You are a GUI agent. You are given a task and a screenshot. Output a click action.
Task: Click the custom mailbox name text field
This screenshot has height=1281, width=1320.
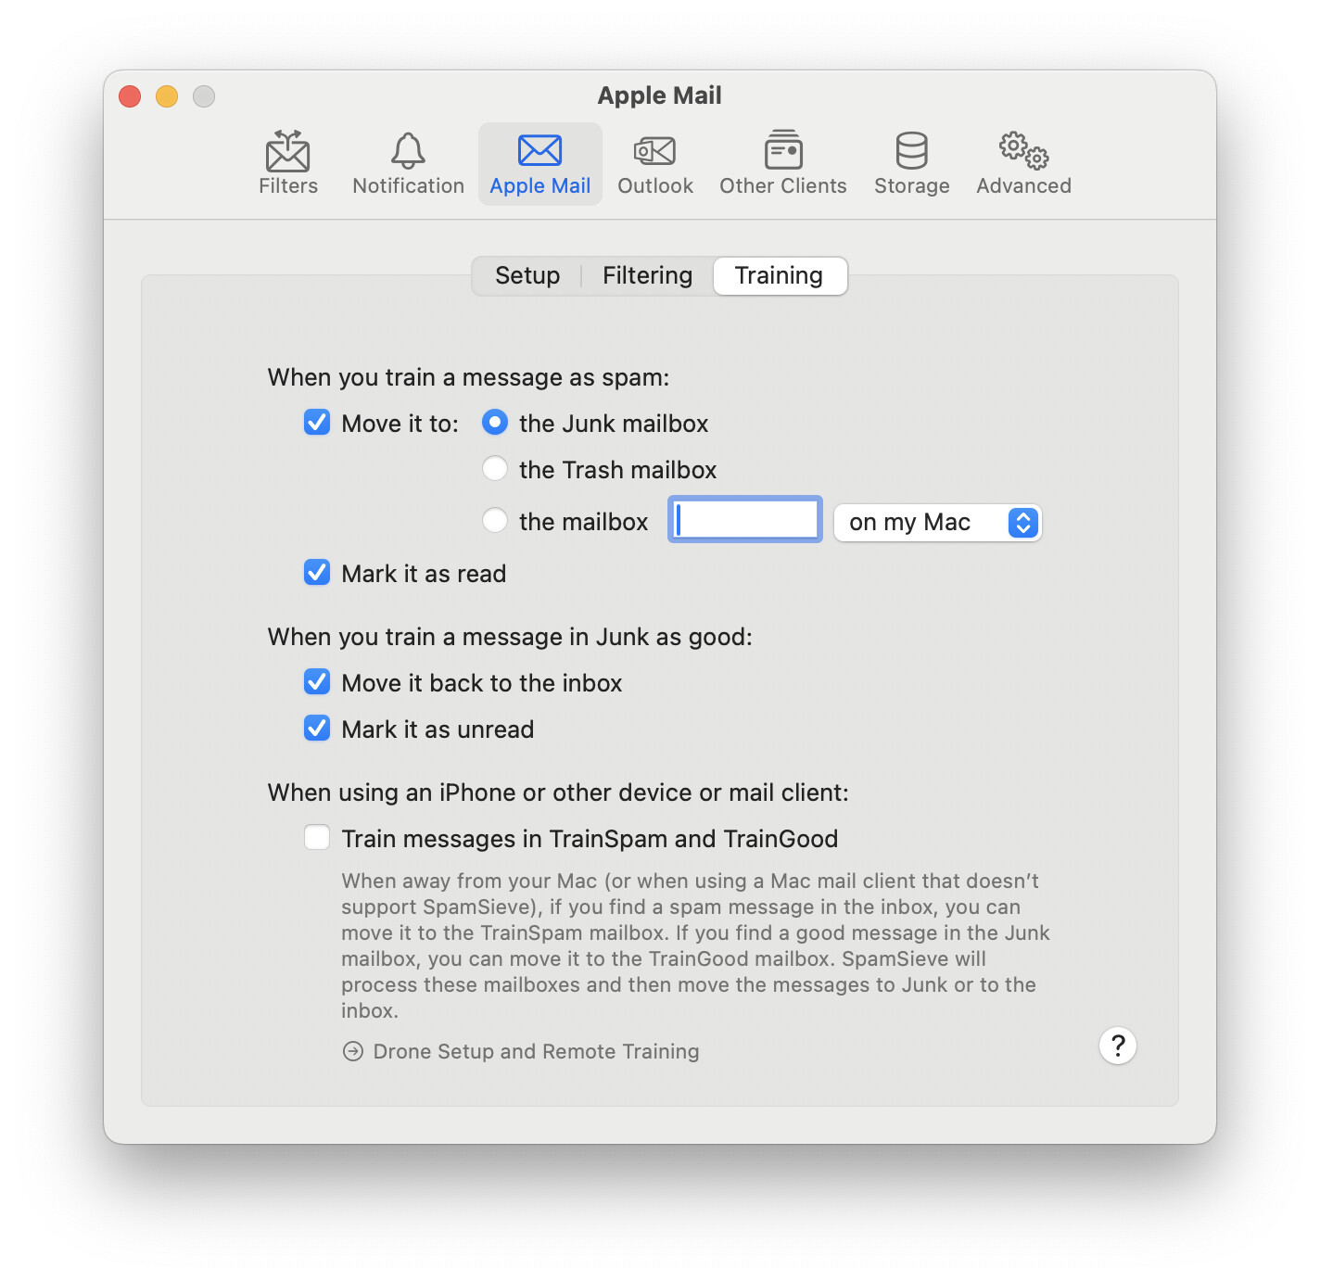tap(745, 519)
